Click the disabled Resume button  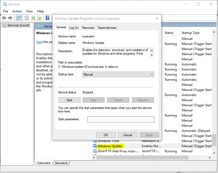click(x=143, y=100)
